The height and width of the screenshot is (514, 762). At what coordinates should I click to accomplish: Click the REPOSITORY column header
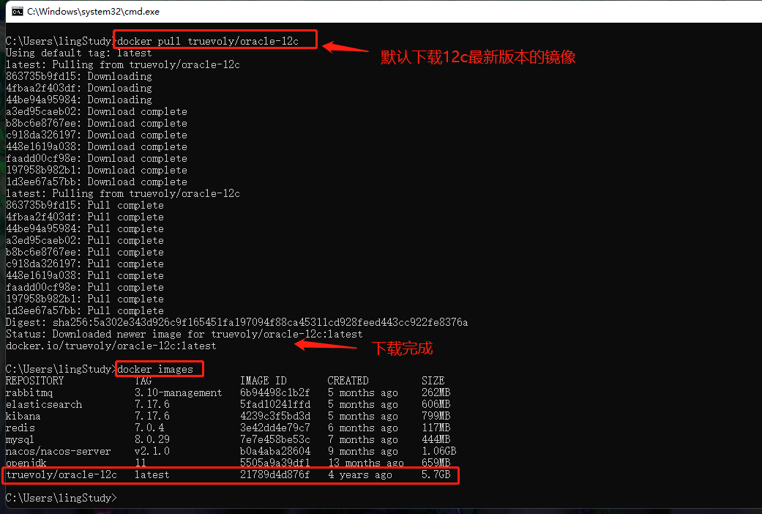tap(34, 381)
